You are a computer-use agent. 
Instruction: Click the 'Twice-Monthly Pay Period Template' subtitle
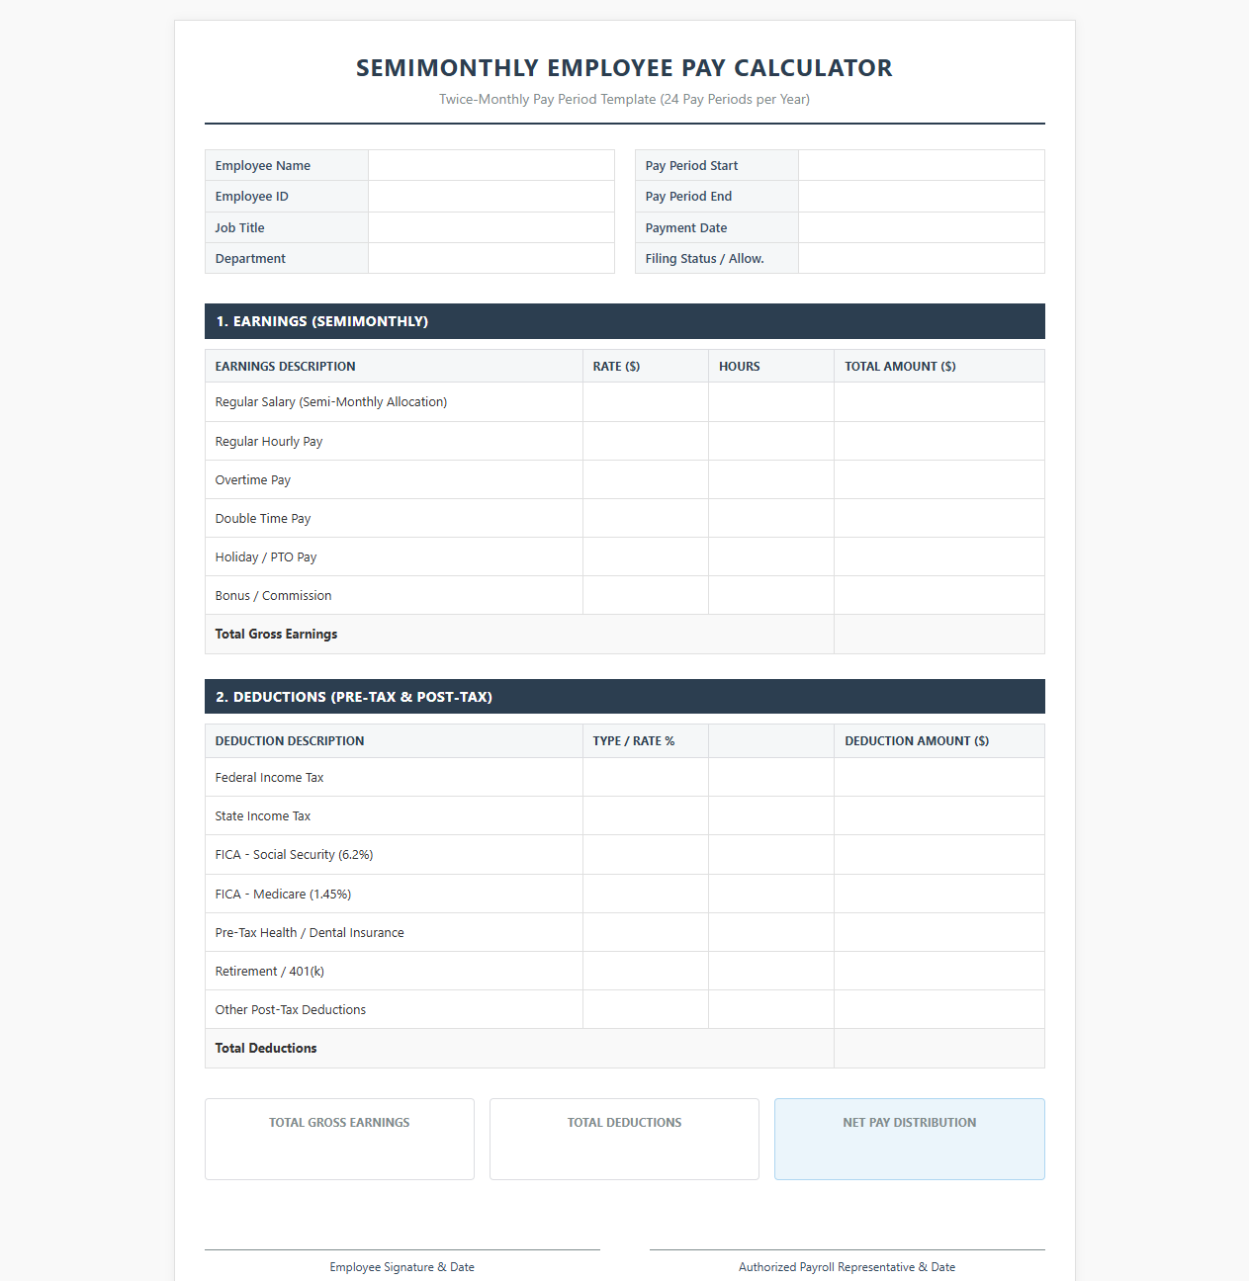(x=624, y=99)
